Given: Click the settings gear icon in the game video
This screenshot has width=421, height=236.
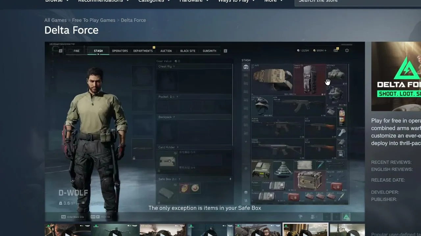Looking at the screenshot, I should coord(347,50).
